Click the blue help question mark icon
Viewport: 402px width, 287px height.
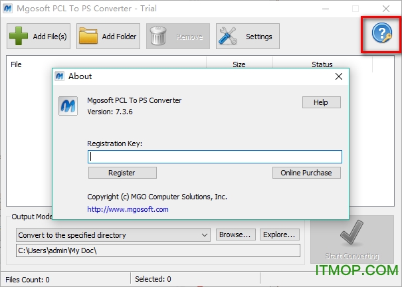pyautogui.click(x=381, y=33)
